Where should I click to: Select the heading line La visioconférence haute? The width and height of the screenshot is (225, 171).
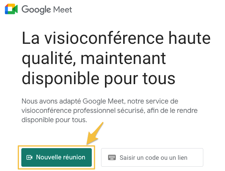click(116, 38)
